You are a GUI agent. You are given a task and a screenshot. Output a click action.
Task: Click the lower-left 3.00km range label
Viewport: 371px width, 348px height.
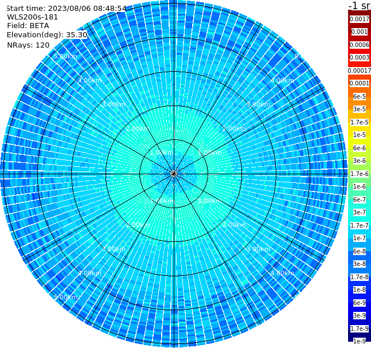pos(114,249)
